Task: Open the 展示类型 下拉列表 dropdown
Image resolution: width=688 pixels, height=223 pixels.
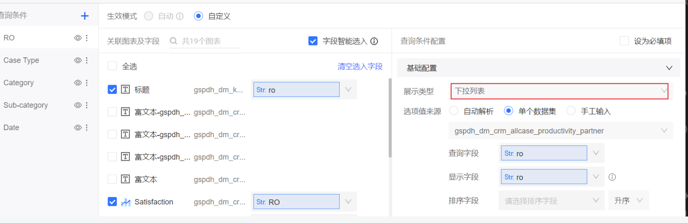Action: (559, 91)
